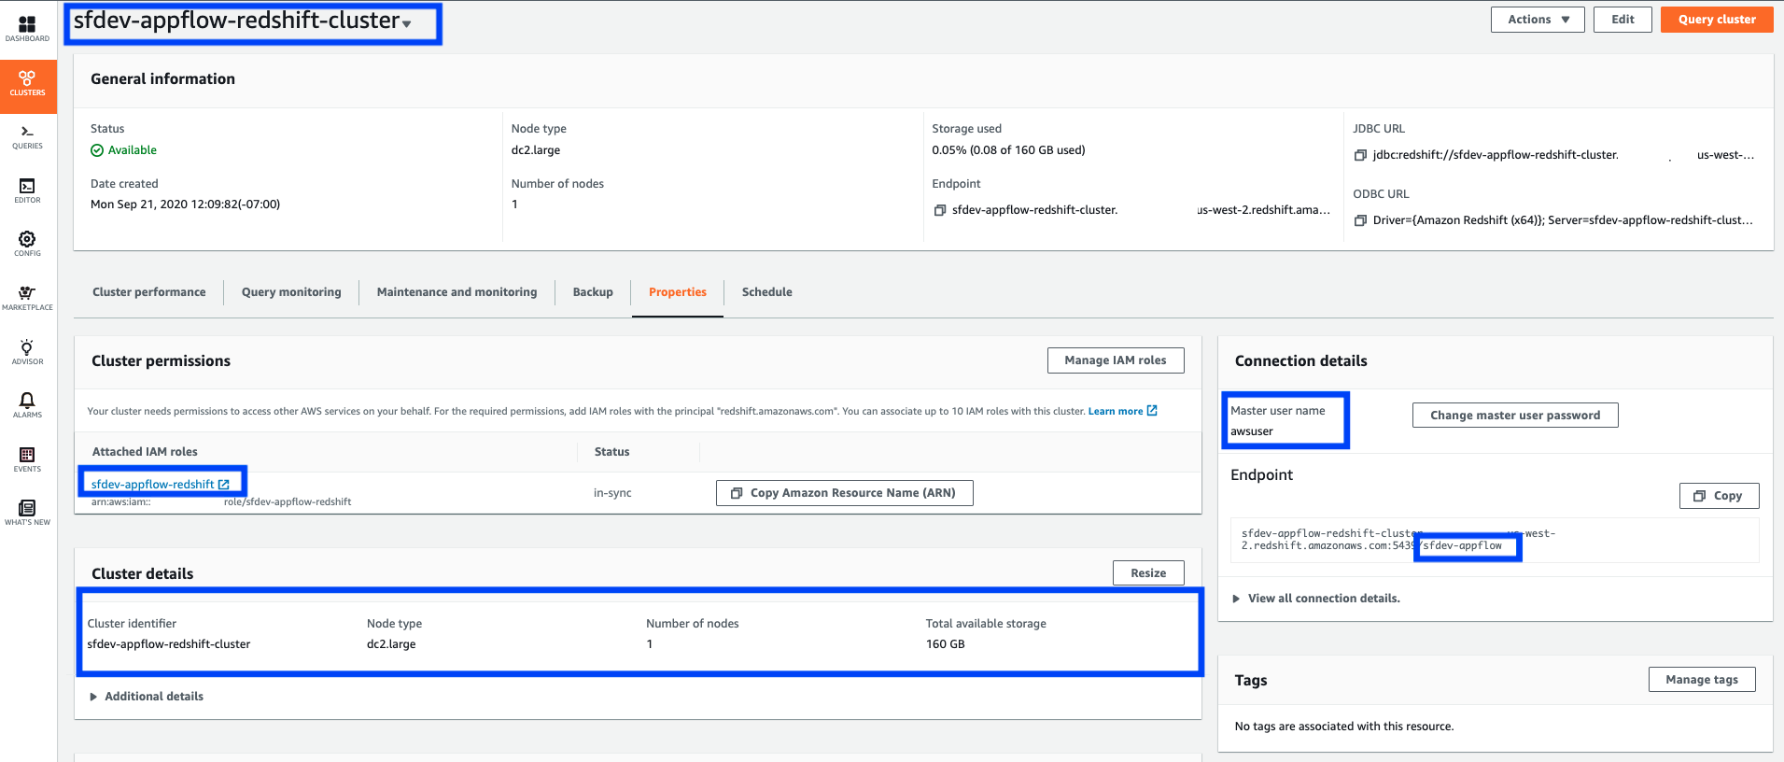Open the What's New sidebar icon
Screen dimensions: 1784x762
(27, 513)
